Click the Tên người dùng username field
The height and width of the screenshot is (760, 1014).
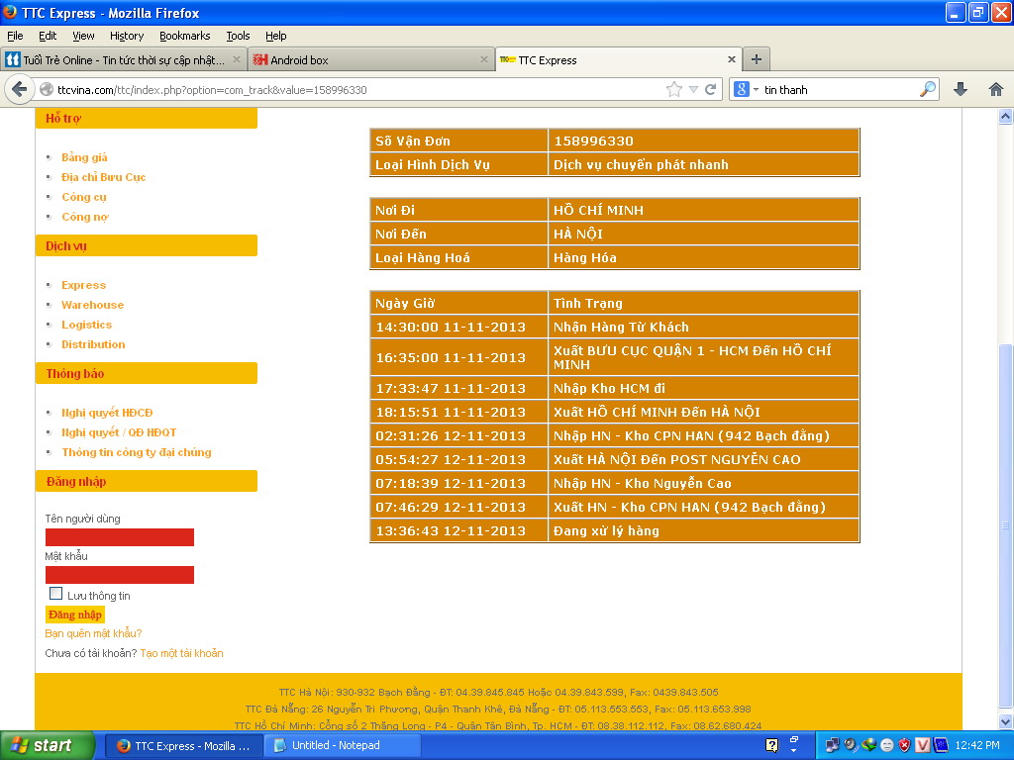coord(120,537)
